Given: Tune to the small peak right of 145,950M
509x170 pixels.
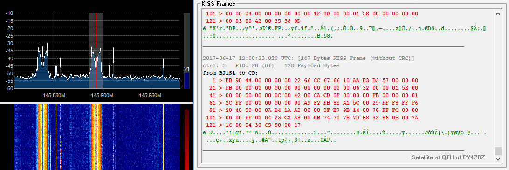Looking at the screenshot, I should click(163, 68).
